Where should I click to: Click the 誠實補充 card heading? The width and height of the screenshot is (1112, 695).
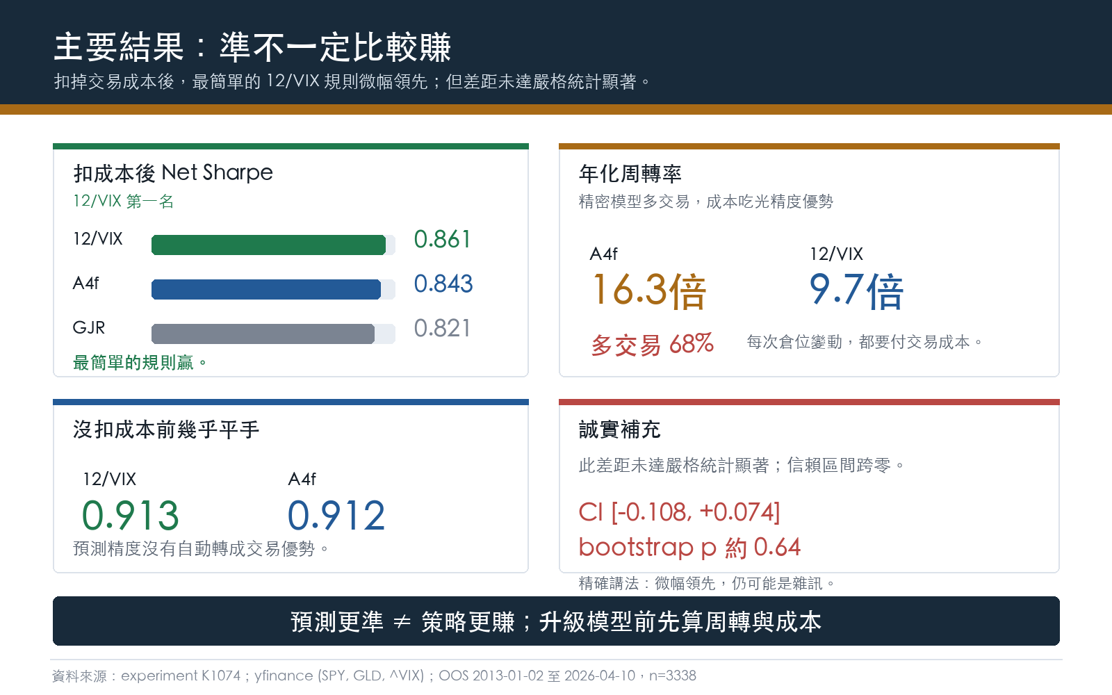620,430
